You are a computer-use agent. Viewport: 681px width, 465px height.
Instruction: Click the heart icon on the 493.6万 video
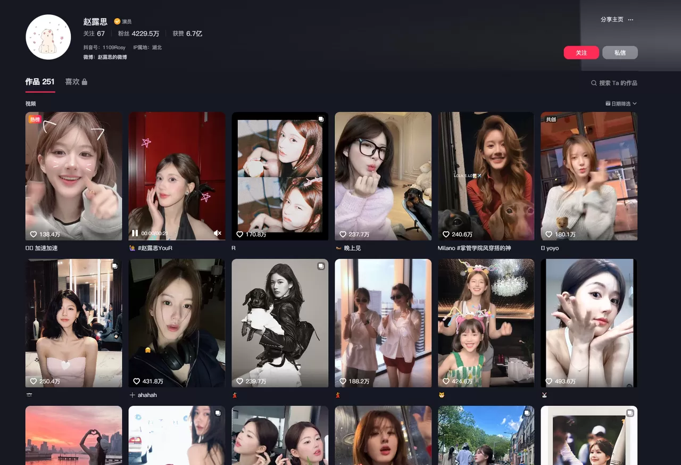pos(550,381)
